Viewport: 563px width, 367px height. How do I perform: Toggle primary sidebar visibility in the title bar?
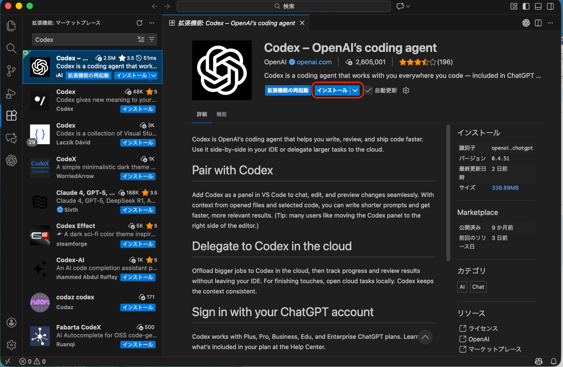tap(526, 6)
